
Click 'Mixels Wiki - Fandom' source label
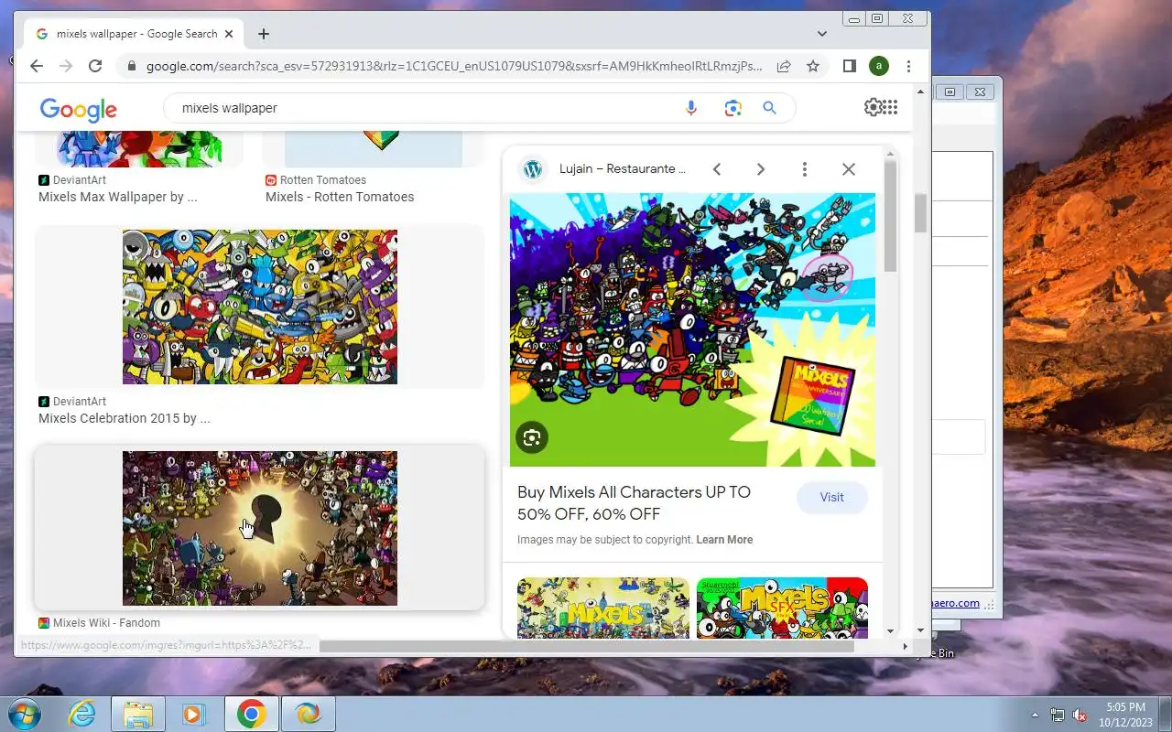[106, 623]
